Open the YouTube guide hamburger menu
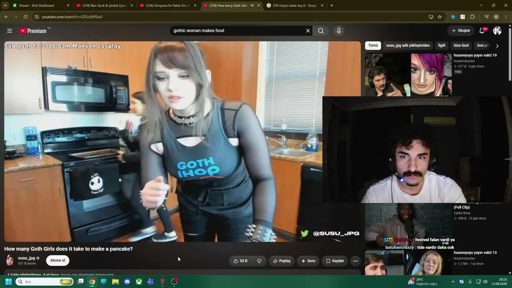The image size is (512, 288). click(x=10, y=31)
